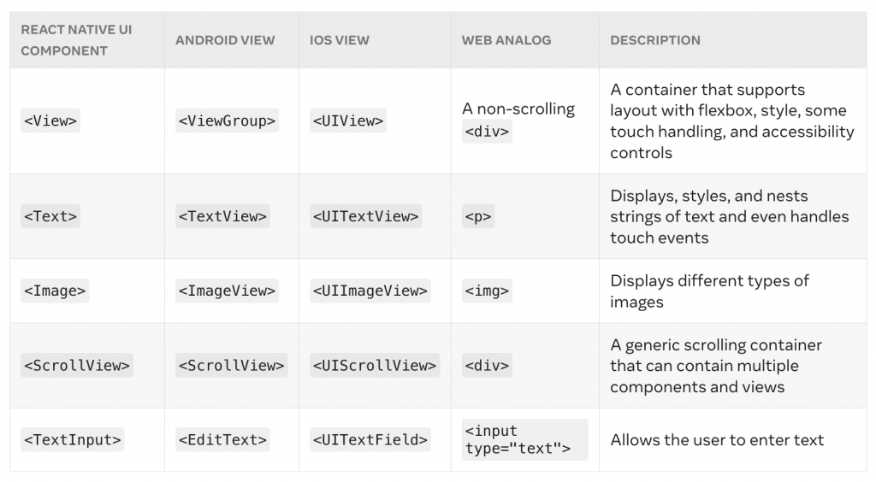Click the <UIImageView> code tag

(x=370, y=291)
